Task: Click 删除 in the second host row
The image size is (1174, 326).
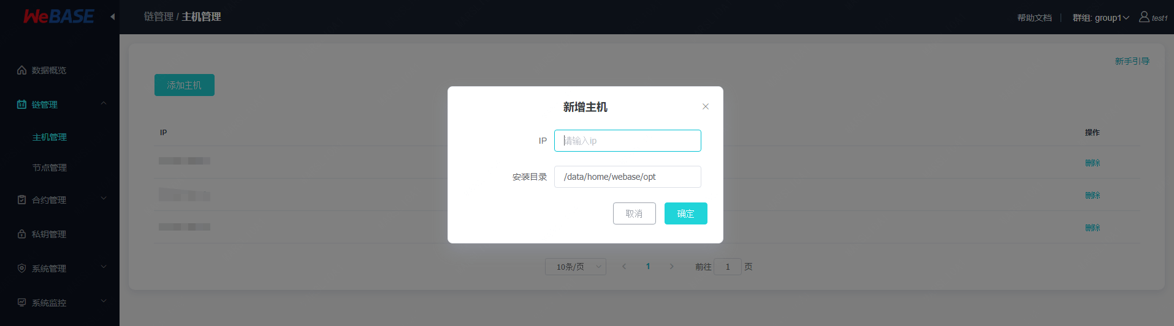Action: 1092,195
